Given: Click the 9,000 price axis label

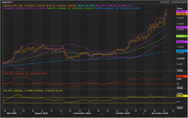Looking at the screenshot, I should point(180,64).
